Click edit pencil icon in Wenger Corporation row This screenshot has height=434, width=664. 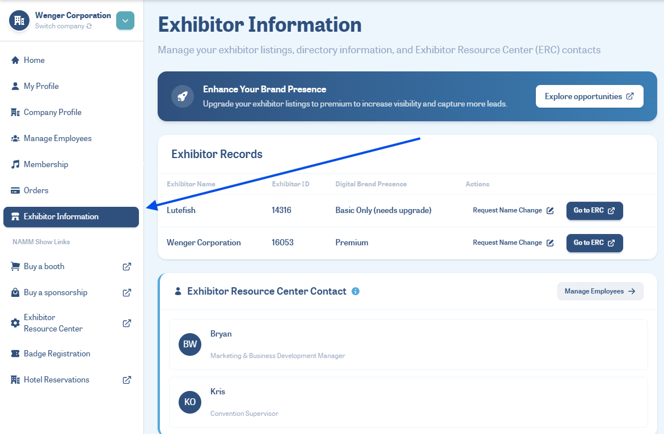point(550,243)
